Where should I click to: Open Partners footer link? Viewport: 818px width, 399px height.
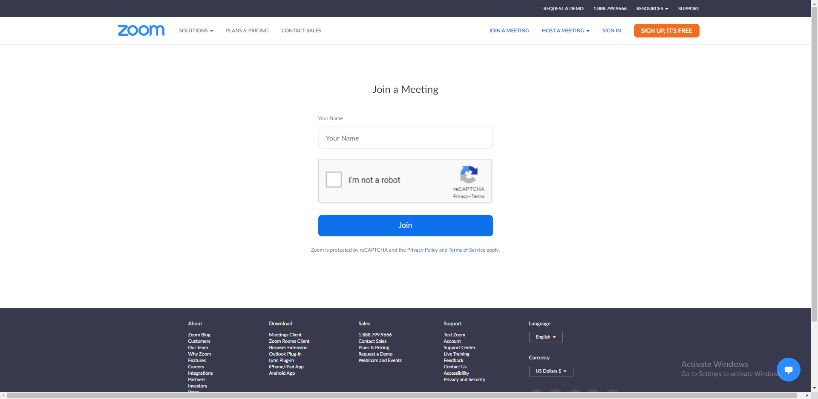tap(197, 379)
